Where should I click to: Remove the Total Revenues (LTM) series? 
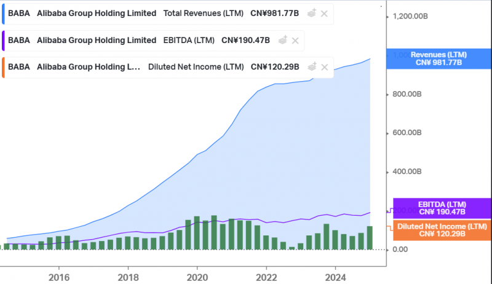click(324, 14)
